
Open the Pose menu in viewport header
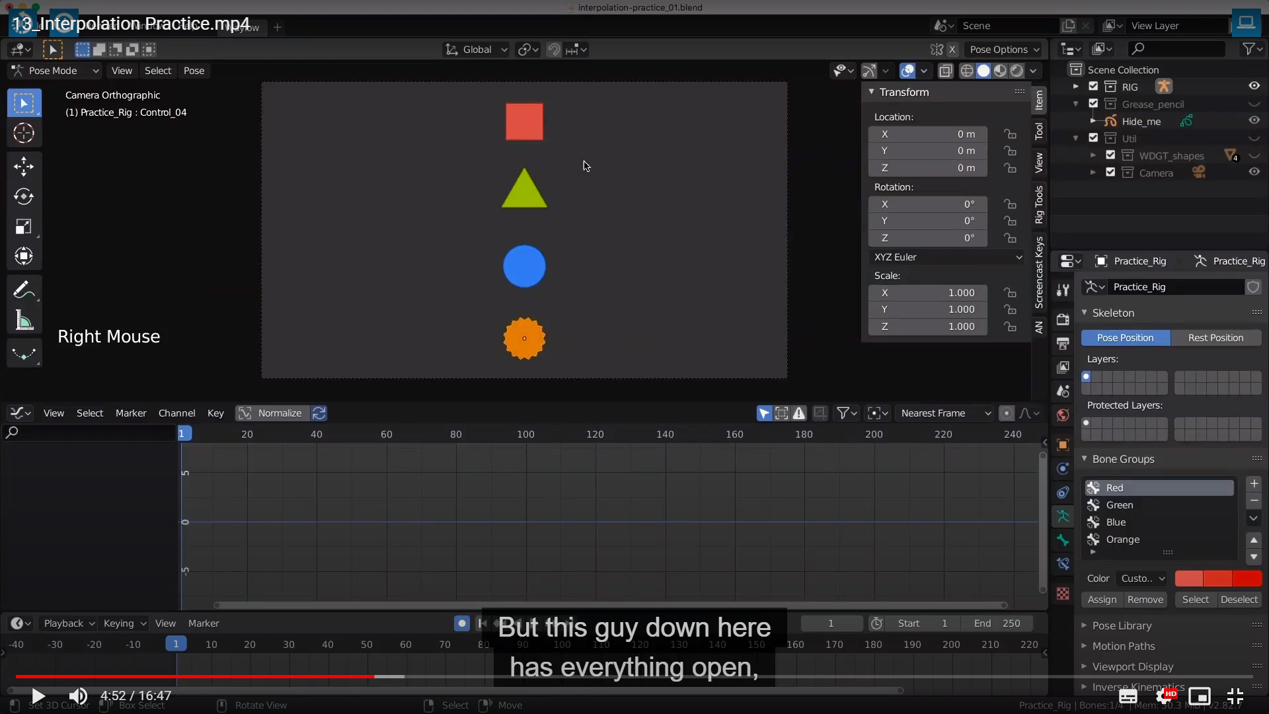tap(194, 71)
